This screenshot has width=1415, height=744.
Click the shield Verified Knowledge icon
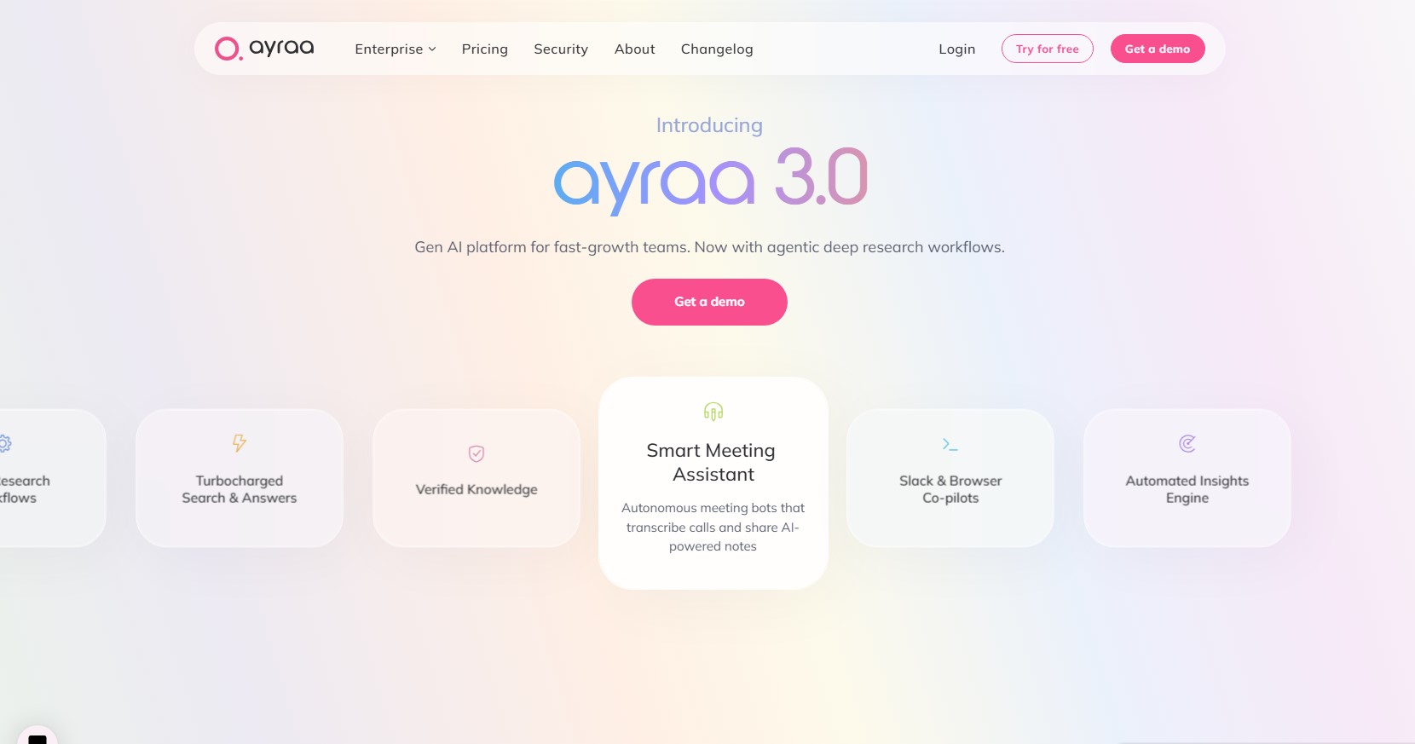click(476, 453)
